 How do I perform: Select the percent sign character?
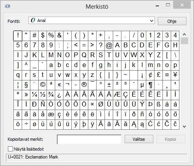tap(51, 36)
